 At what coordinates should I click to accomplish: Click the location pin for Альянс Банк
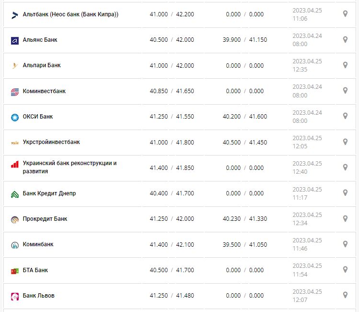point(345,39)
